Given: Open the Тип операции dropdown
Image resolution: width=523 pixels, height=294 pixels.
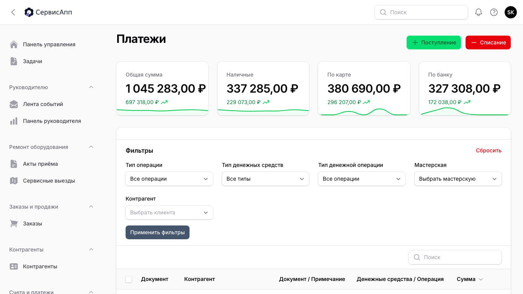Looking at the screenshot, I should tap(169, 178).
